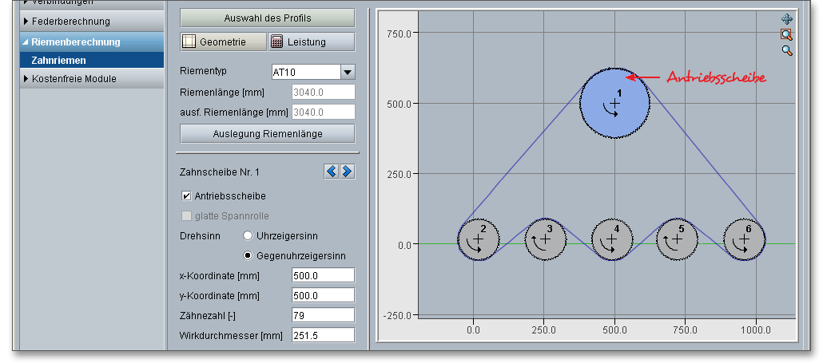Go to next pulley with right arrow
Screen dimensions: 823x363
point(348,172)
